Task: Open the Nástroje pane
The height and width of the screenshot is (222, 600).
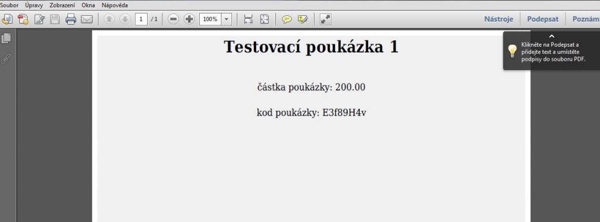Action: [499, 19]
